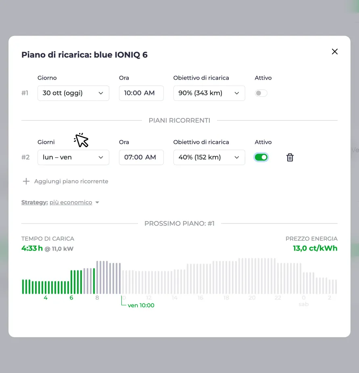
Task: Click the PIANI RICORRENTI section heading
Action: click(179, 120)
